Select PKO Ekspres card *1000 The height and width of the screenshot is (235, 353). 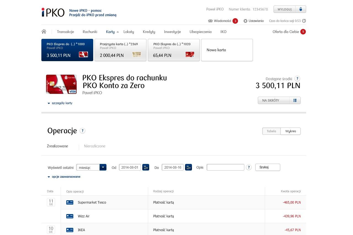tap(67, 50)
